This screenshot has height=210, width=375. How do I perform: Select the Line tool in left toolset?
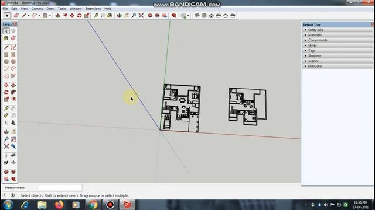point(6,47)
